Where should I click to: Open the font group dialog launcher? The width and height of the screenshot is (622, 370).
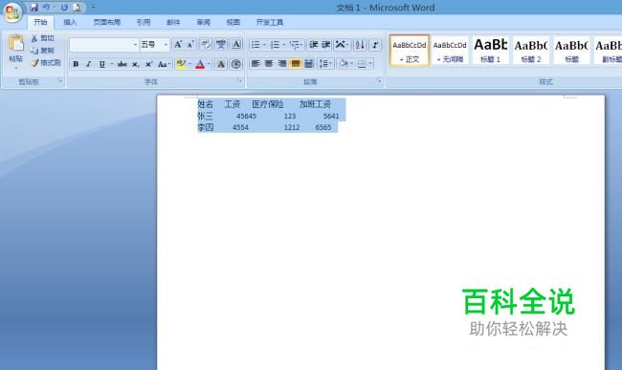point(239,81)
